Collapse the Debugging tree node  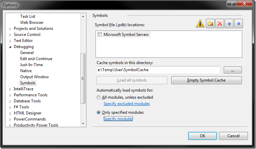coord(10,47)
